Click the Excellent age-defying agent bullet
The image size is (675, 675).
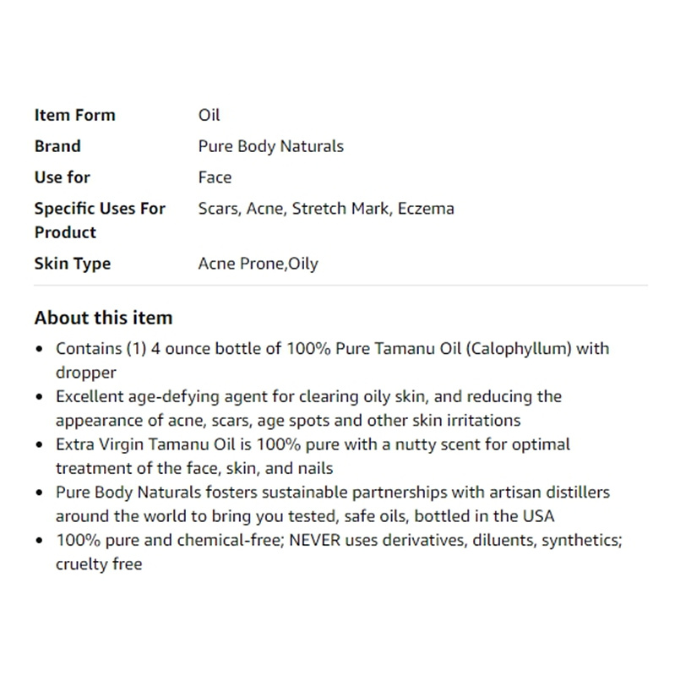pos(308,408)
